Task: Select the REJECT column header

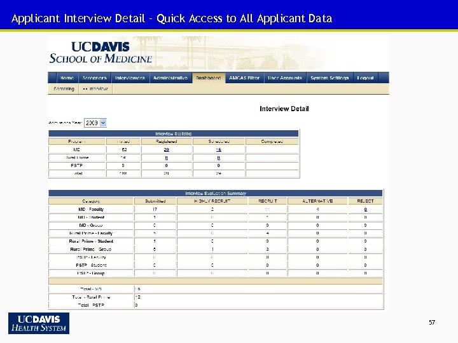Action: click(x=365, y=201)
